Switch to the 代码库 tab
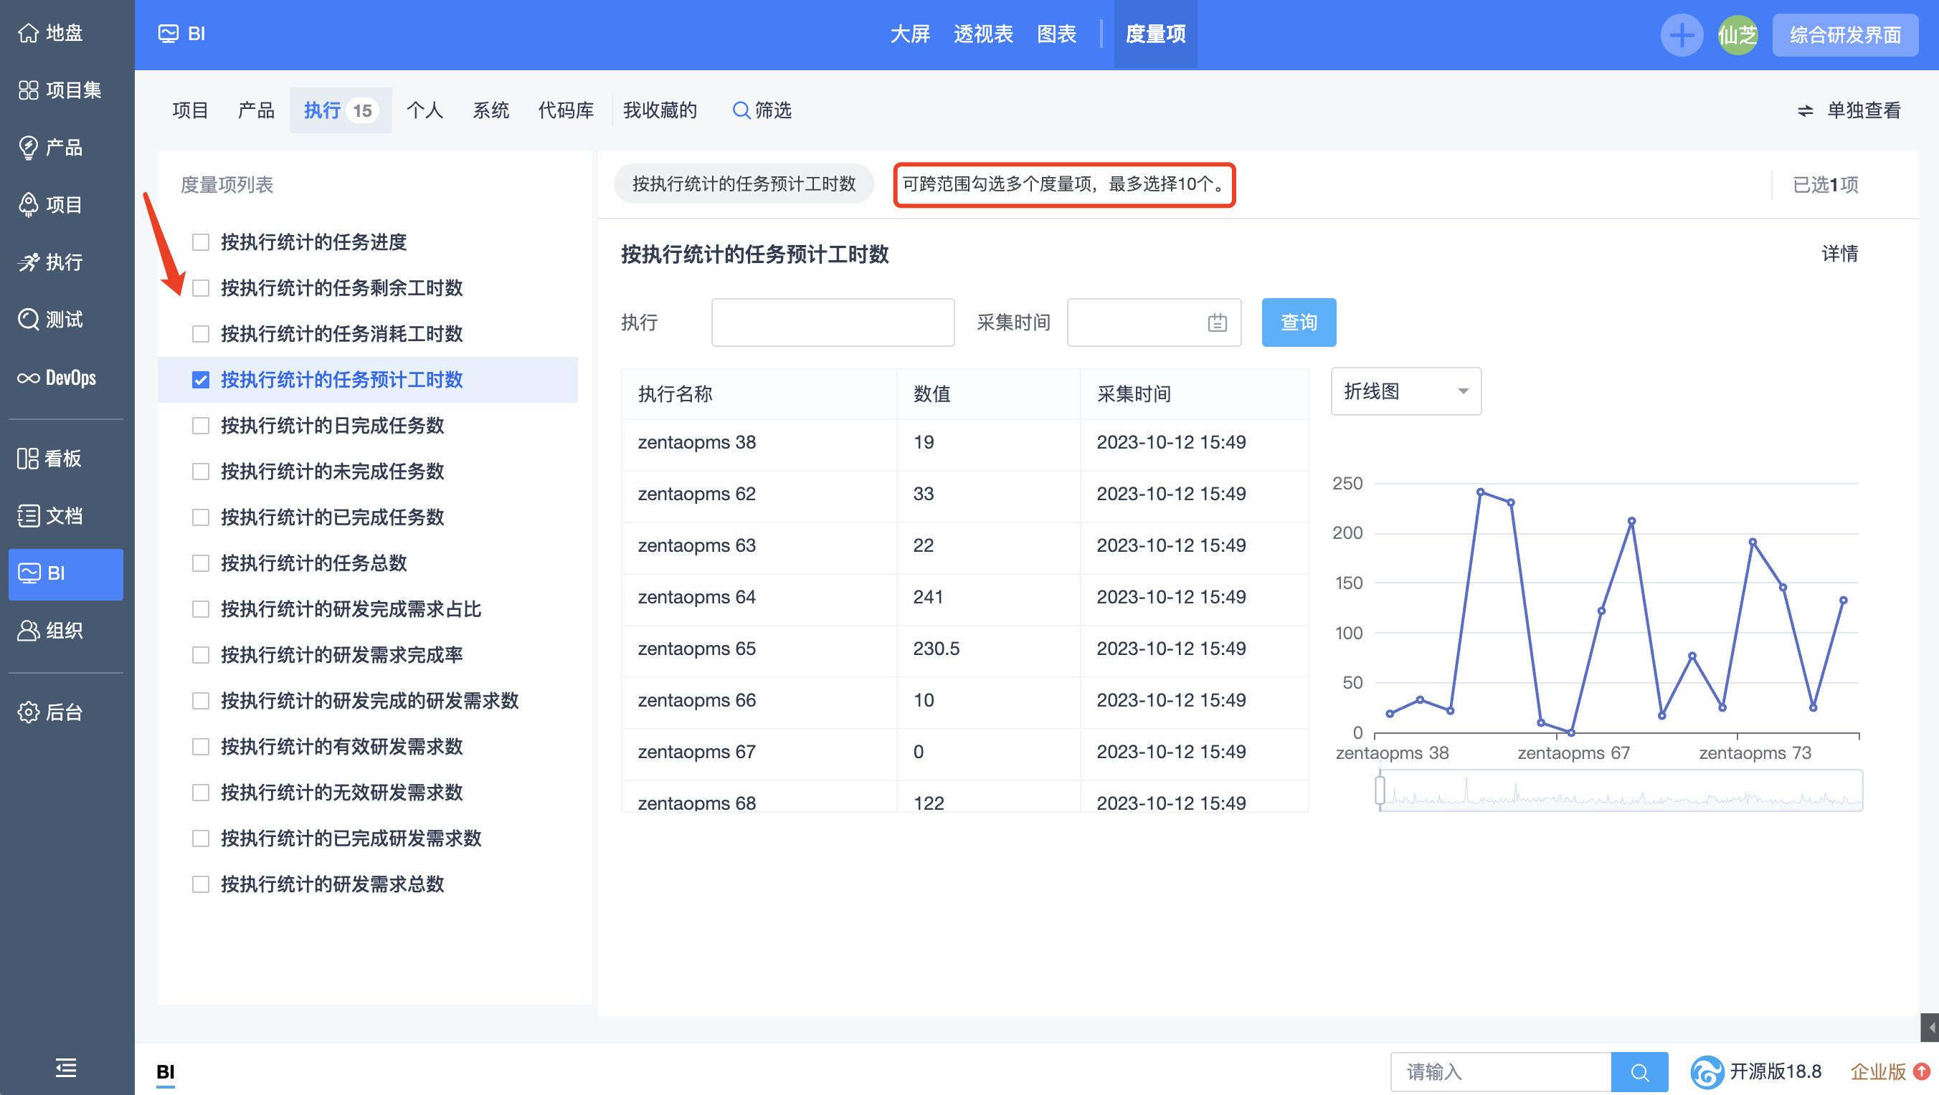The image size is (1939, 1095). click(565, 110)
